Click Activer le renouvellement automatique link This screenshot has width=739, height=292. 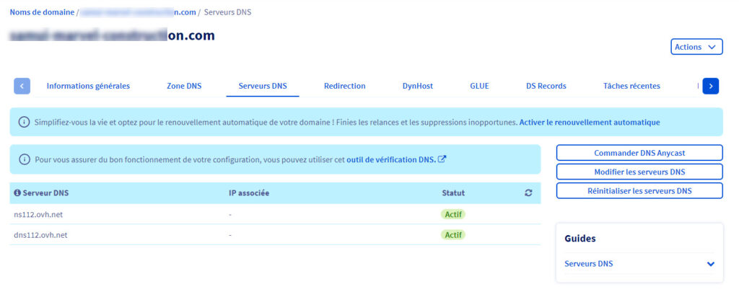click(x=590, y=122)
